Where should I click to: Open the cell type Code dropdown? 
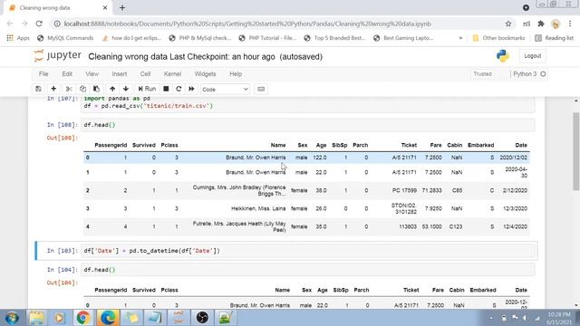coord(226,90)
